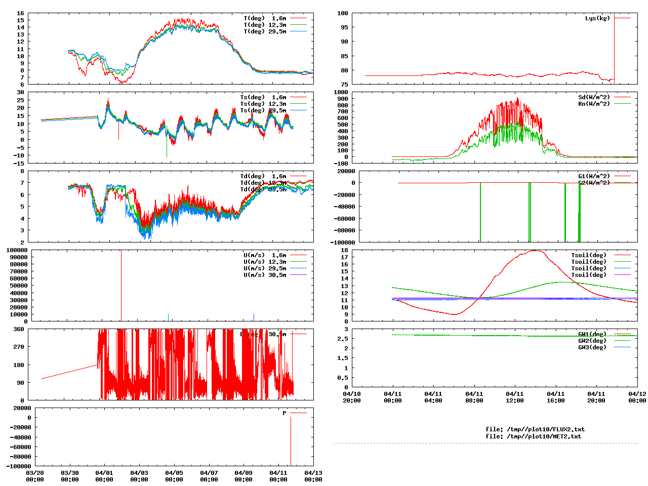Click the '04/12 00:00' axis label
This screenshot has width=648, height=486.
click(x=637, y=397)
